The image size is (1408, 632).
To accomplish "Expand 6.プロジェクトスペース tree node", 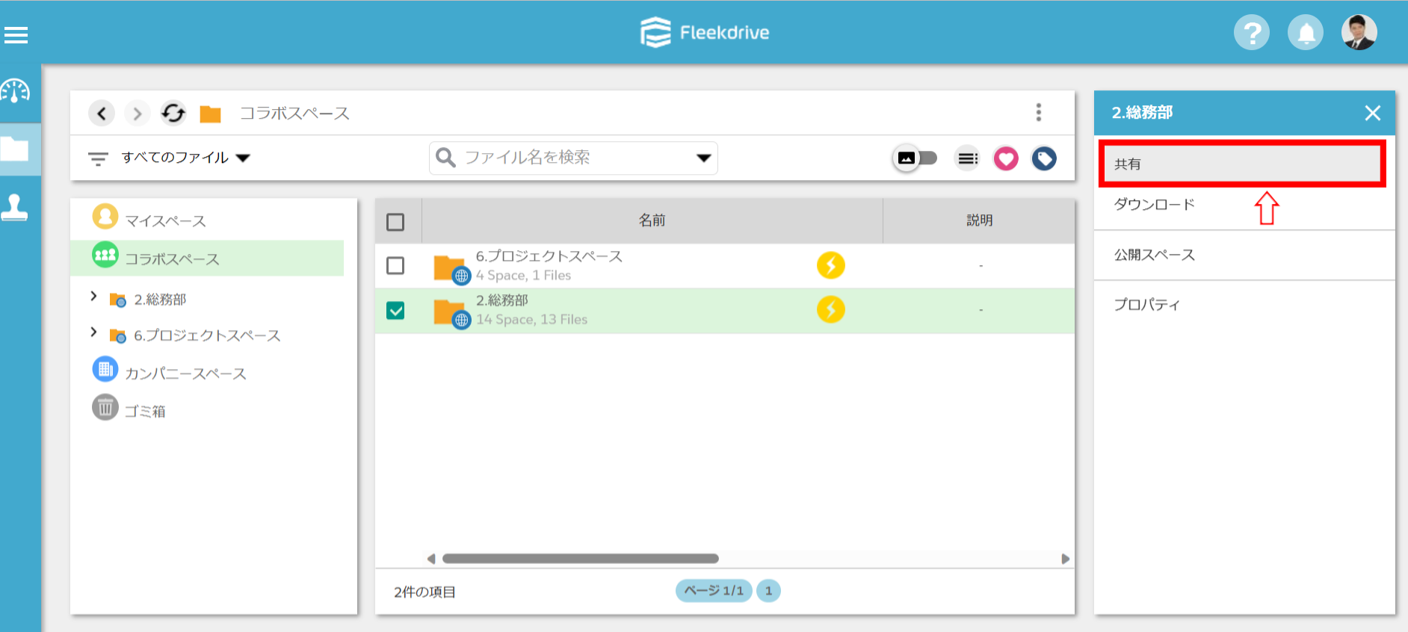I will (93, 332).
